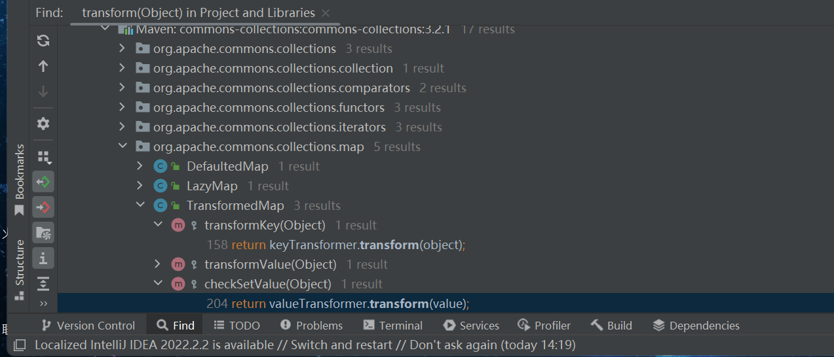This screenshot has height=357, width=834.
Task: Expand the LazyMap class node
Action: click(140, 186)
